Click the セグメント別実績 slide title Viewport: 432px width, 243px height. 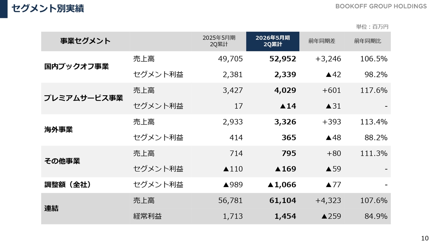click(x=48, y=8)
